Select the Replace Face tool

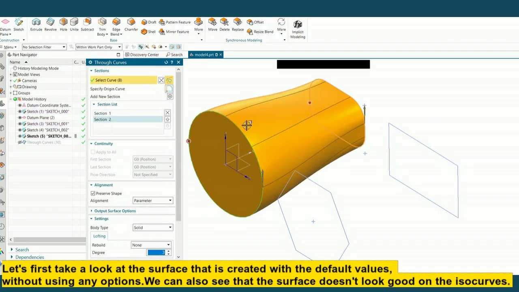click(238, 25)
